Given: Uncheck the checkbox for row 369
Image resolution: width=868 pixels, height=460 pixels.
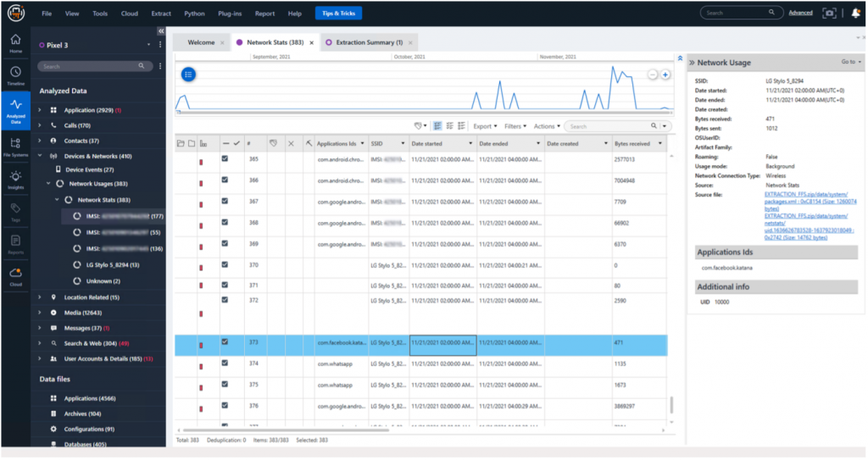Looking at the screenshot, I should point(225,244).
